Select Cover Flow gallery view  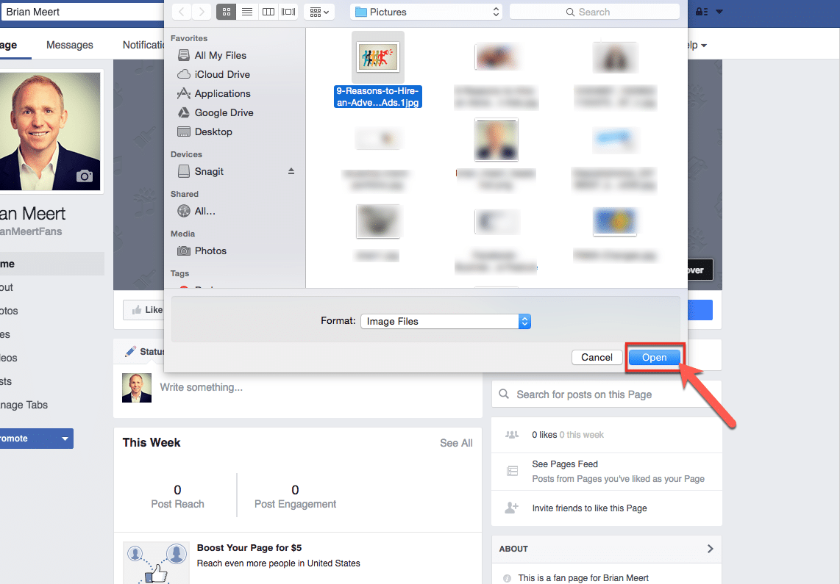click(288, 11)
